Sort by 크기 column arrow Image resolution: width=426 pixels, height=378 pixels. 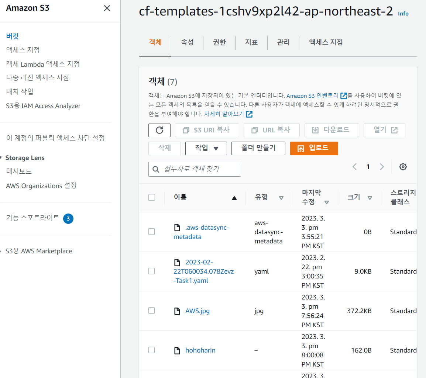tap(370, 198)
